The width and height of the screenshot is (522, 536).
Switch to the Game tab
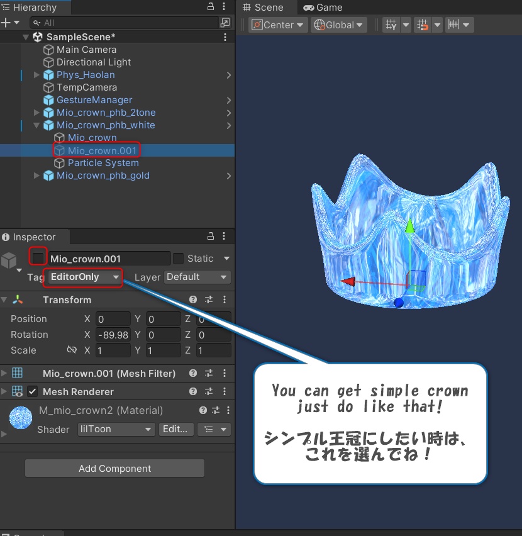(x=323, y=8)
